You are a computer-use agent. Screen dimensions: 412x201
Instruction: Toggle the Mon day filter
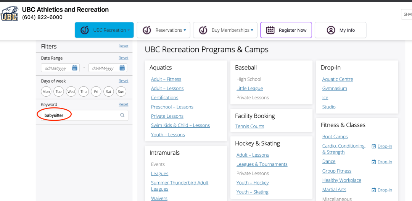coord(46,92)
